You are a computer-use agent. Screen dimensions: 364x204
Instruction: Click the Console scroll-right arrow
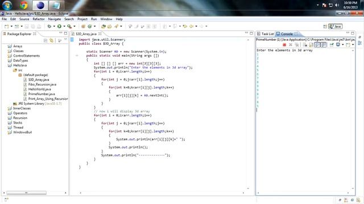(x=348, y=193)
